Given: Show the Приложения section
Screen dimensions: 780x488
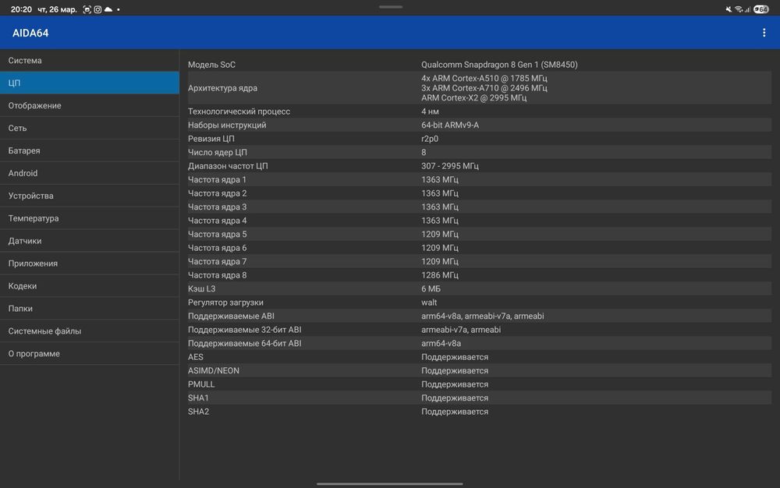Looking at the screenshot, I should pos(90,263).
